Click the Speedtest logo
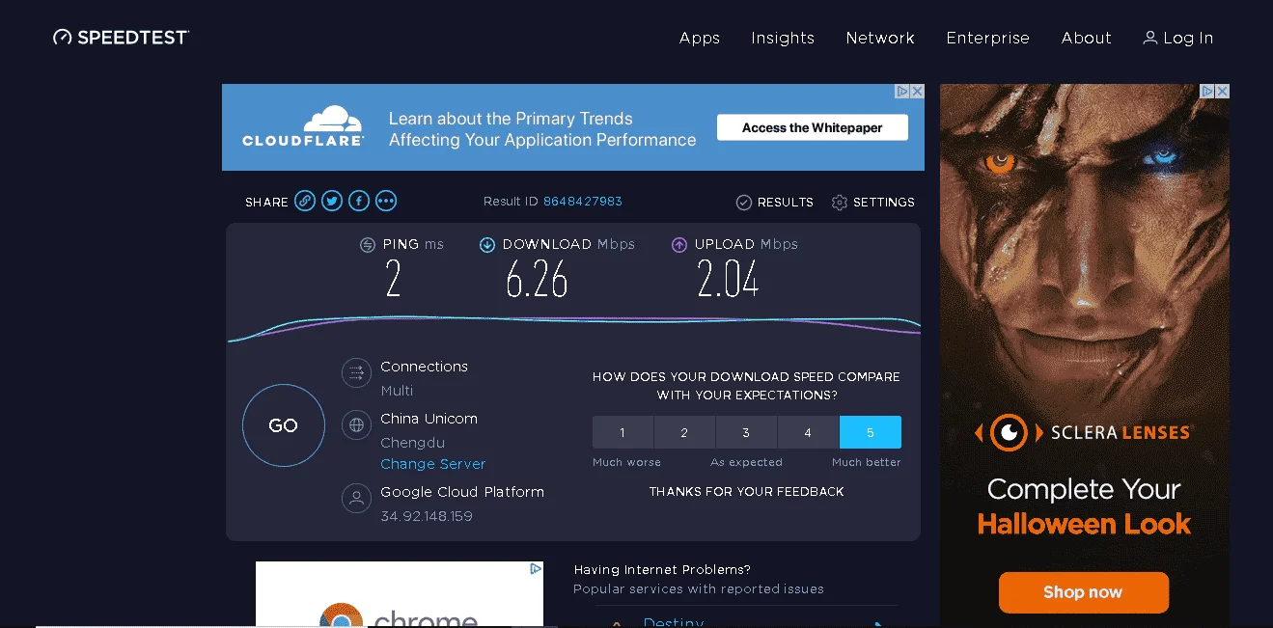This screenshot has height=628, width=1273. coord(121,38)
